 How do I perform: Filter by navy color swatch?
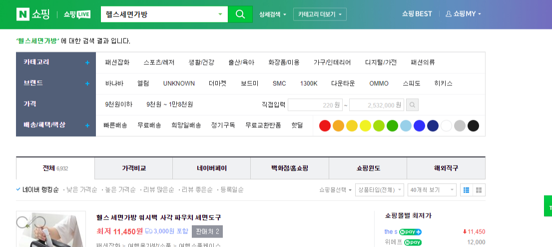(433, 126)
